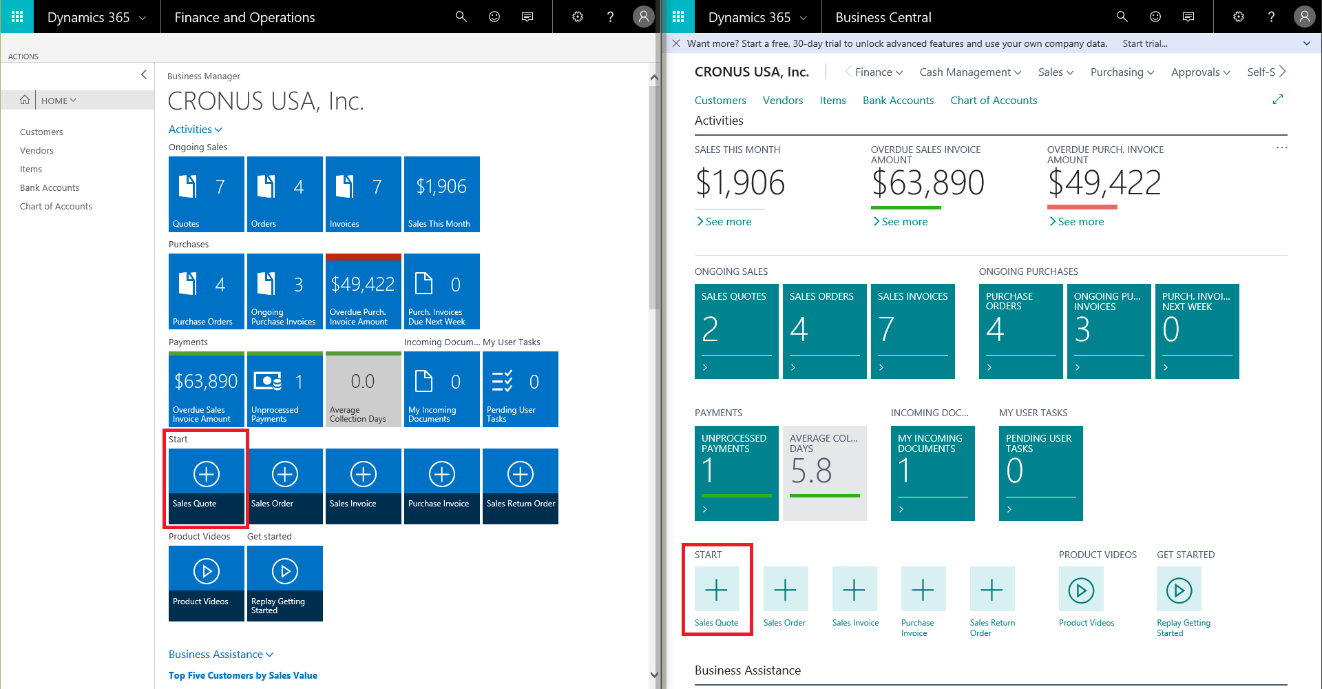Screen dimensions: 1322x689
Task: Open the app launcher in Business Central window
Action: (x=678, y=17)
